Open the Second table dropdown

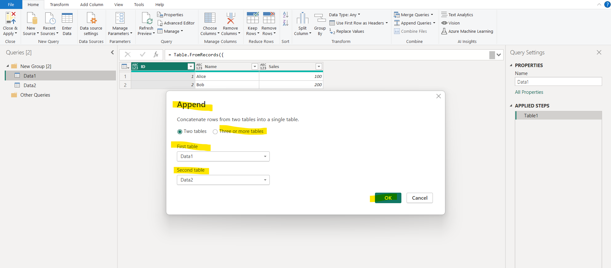pos(223,180)
